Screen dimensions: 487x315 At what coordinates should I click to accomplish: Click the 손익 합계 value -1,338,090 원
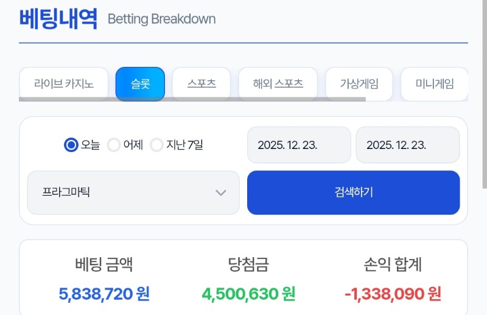393,294
